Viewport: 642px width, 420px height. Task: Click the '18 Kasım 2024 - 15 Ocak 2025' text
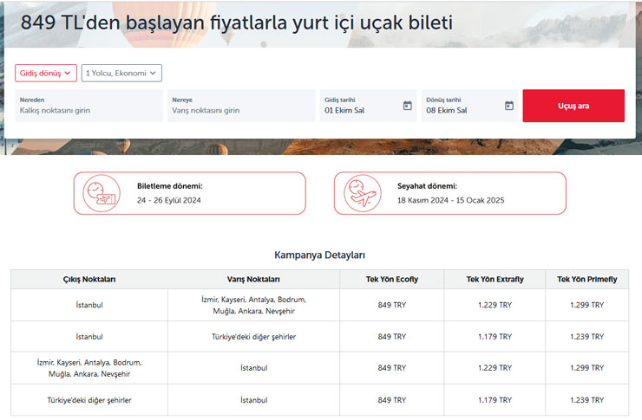451,200
